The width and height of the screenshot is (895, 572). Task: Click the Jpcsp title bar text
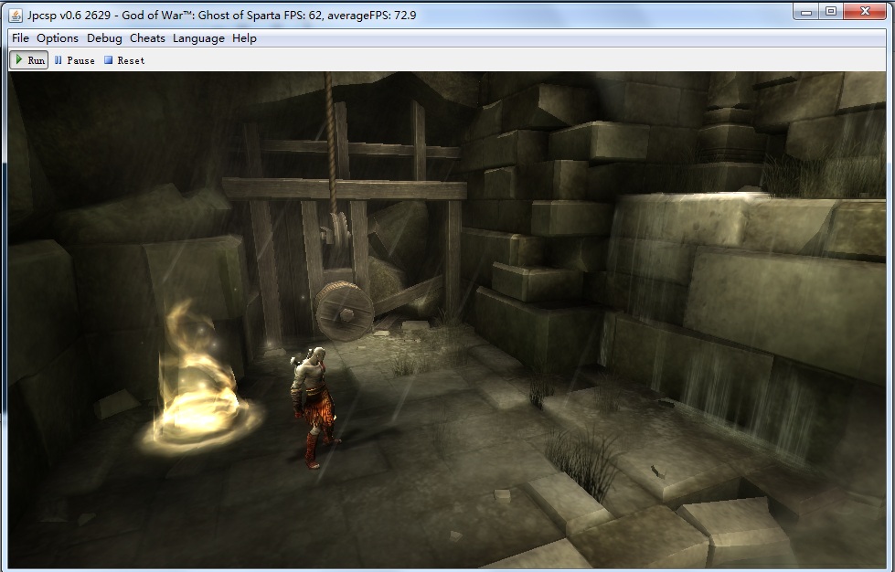(x=221, y=16)
